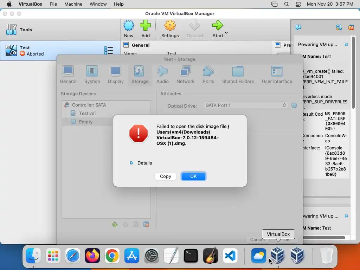Image resolution: width=360 pixels, height=270 pixels.
Task: Open the VirtualBox application menu
Action: [x=31, y=4]
